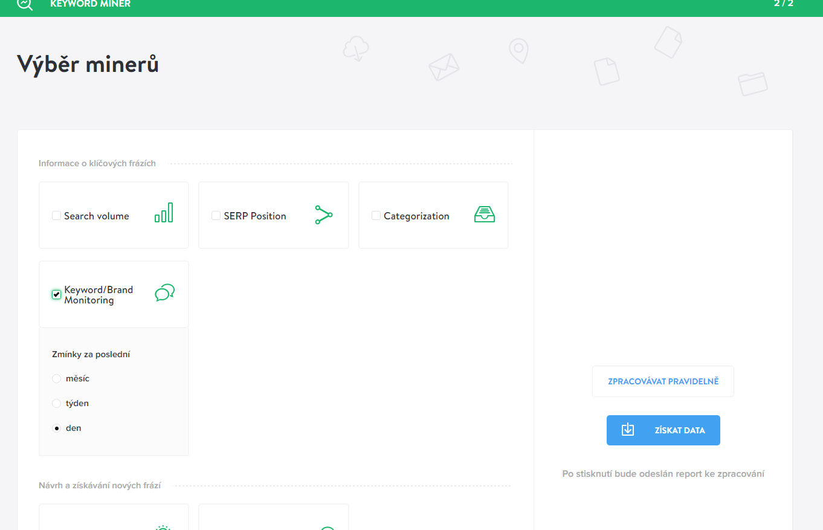Uncheck the Keyword/Brand Monitoring checkbox

click(56, 294)
